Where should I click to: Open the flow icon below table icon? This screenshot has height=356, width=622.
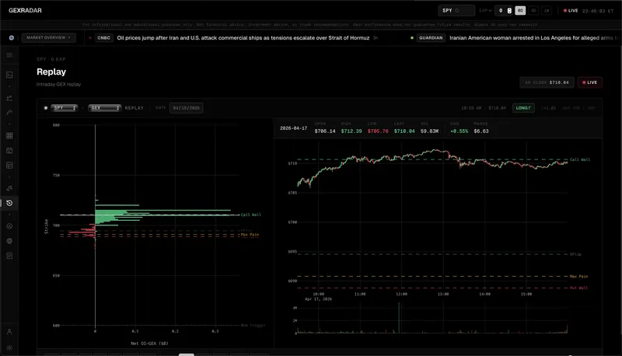pyautogui.click(x=9, y=188)
